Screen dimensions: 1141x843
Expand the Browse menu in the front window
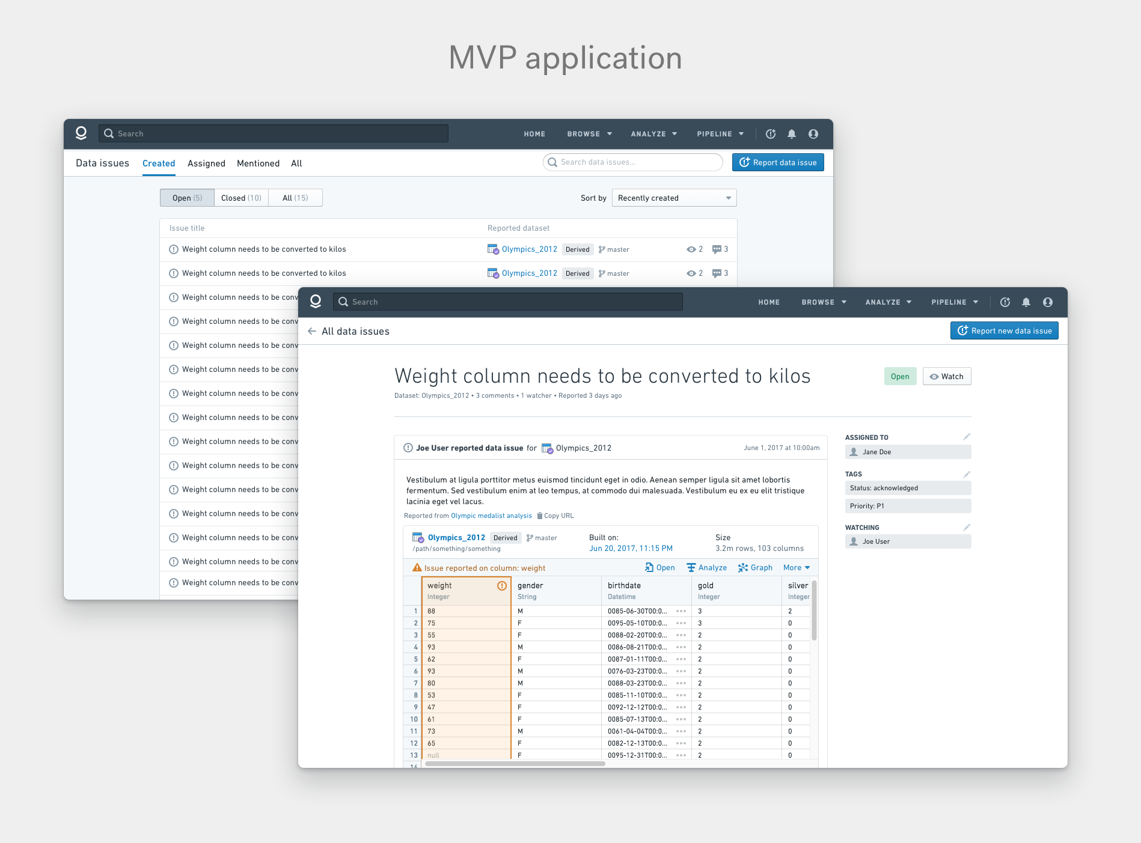[x=824, y=302]
